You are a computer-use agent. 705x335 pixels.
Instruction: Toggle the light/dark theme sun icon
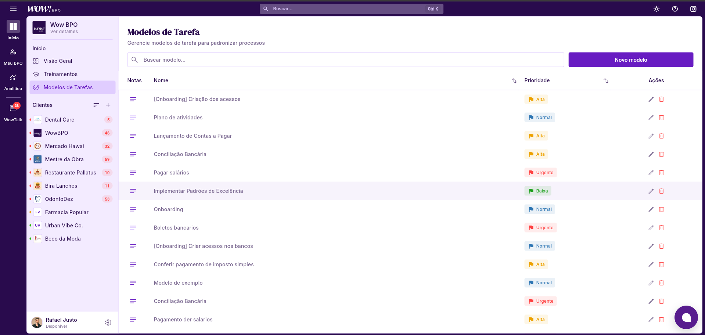pos(657,9)
